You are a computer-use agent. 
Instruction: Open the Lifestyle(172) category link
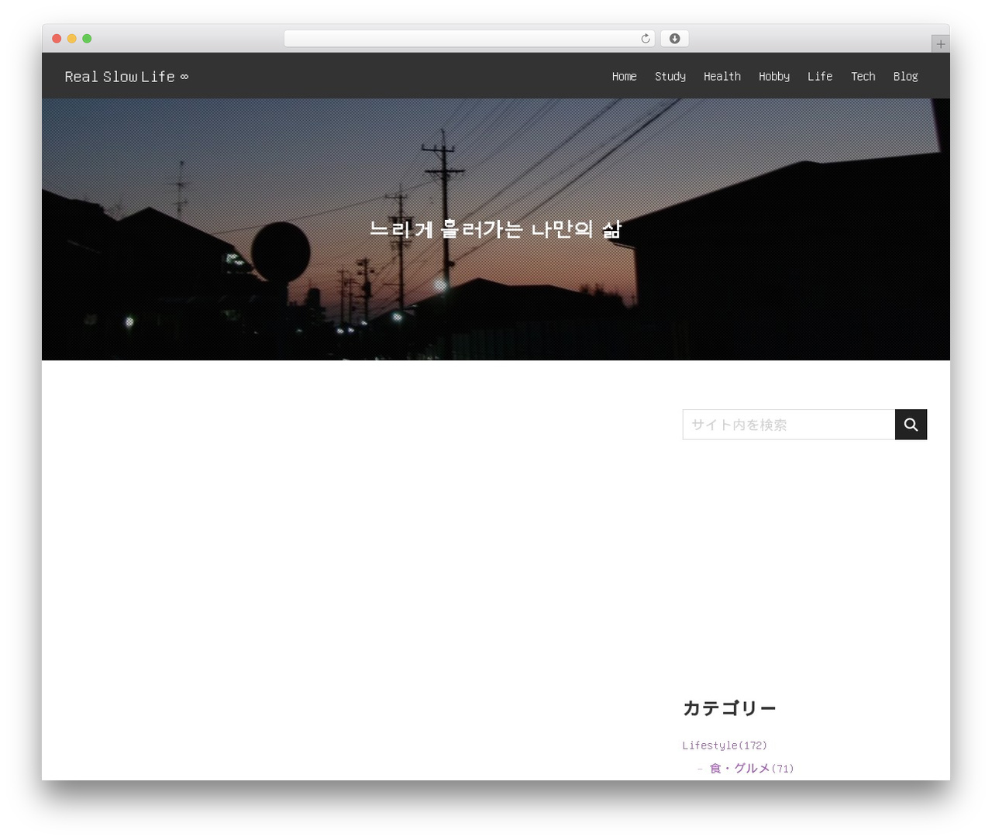[725, 745]
